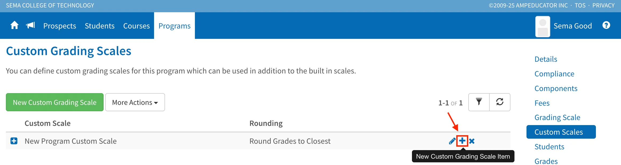This screenshot has height=165, width=621.
Task: Open the announcements megaphone icon
Action: pyautogui.click(x=31, y=26)
